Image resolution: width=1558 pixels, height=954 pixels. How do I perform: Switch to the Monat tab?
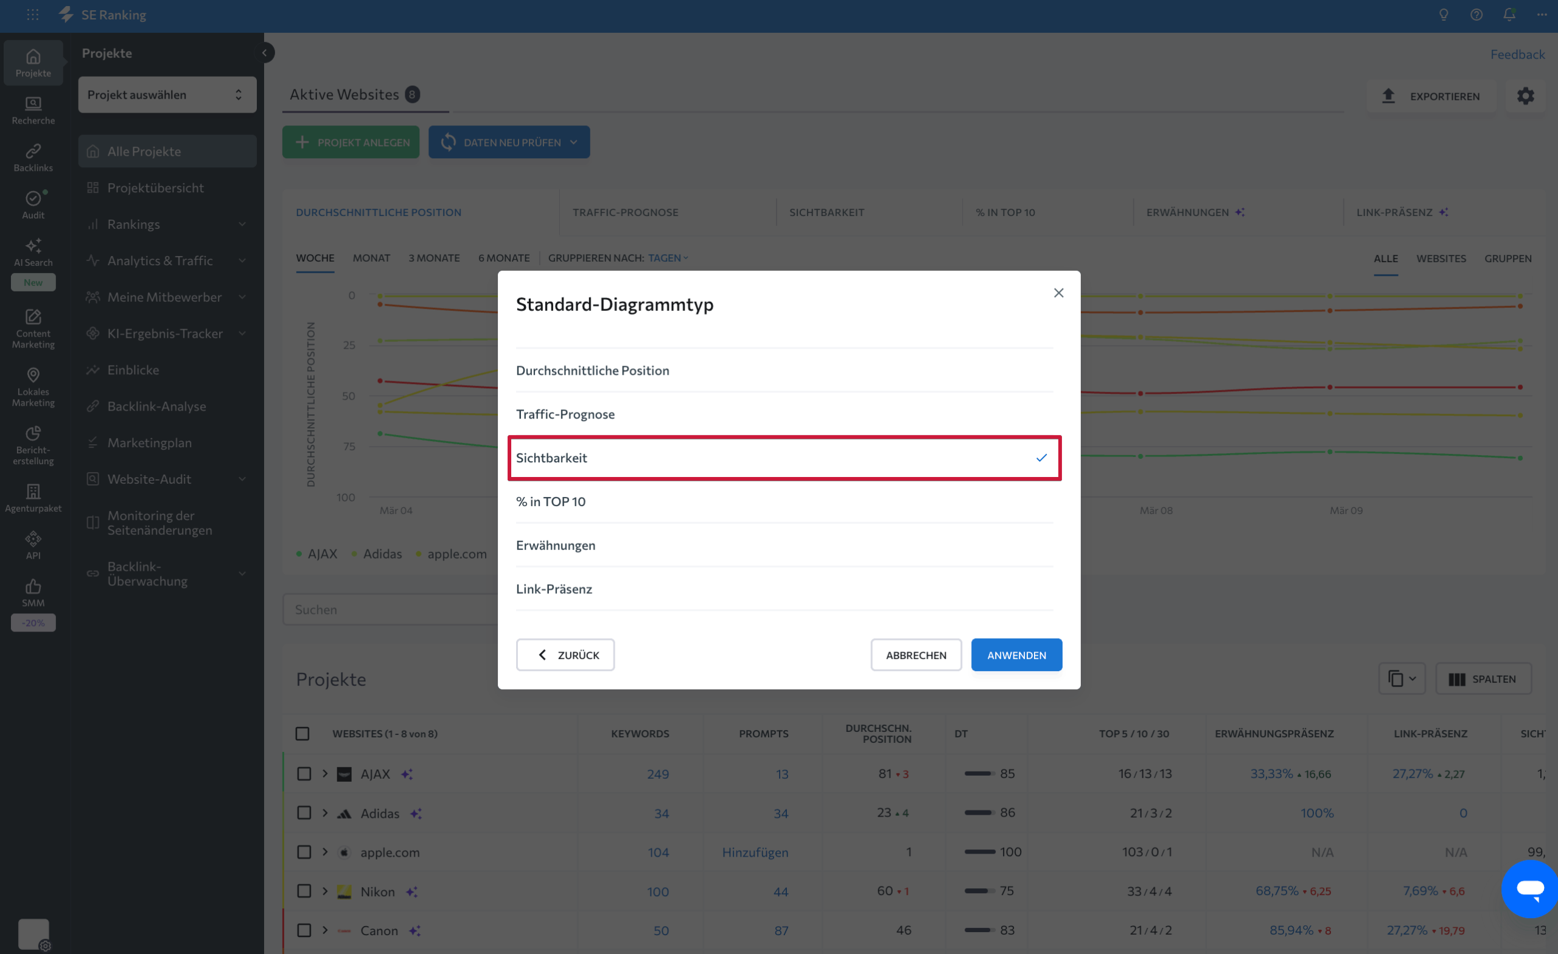371,258
